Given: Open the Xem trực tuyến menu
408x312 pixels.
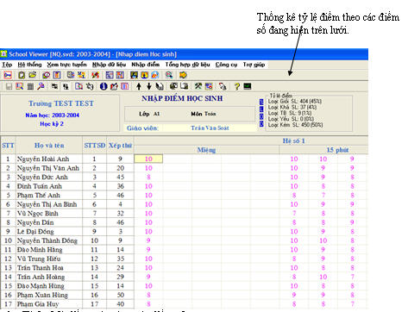Looking at the screenshot, I should 66,65.
